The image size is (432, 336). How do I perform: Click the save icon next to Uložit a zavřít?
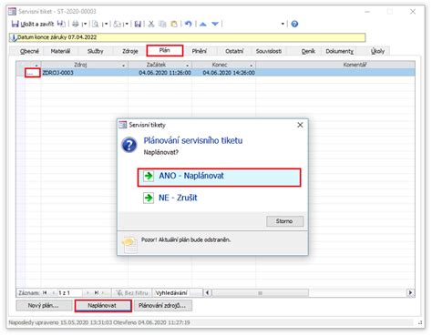tap(61, 24)
